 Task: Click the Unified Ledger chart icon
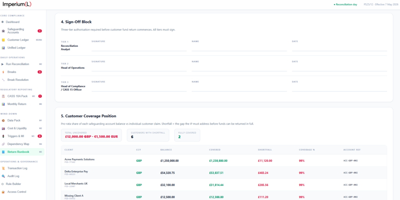pyautogui.click(x=3, y=48)
